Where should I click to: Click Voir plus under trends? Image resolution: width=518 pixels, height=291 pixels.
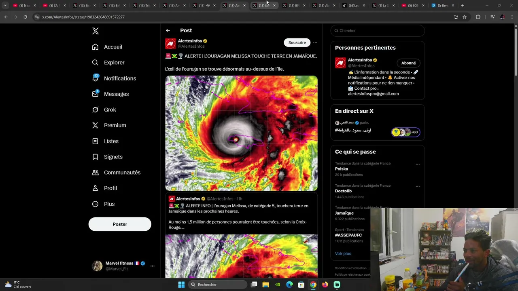click(x=343, y=253)
